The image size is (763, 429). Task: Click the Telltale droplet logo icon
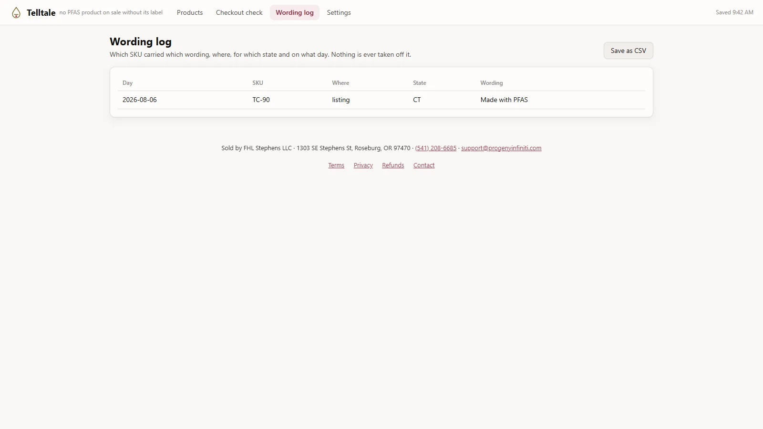tap(16, 13)
